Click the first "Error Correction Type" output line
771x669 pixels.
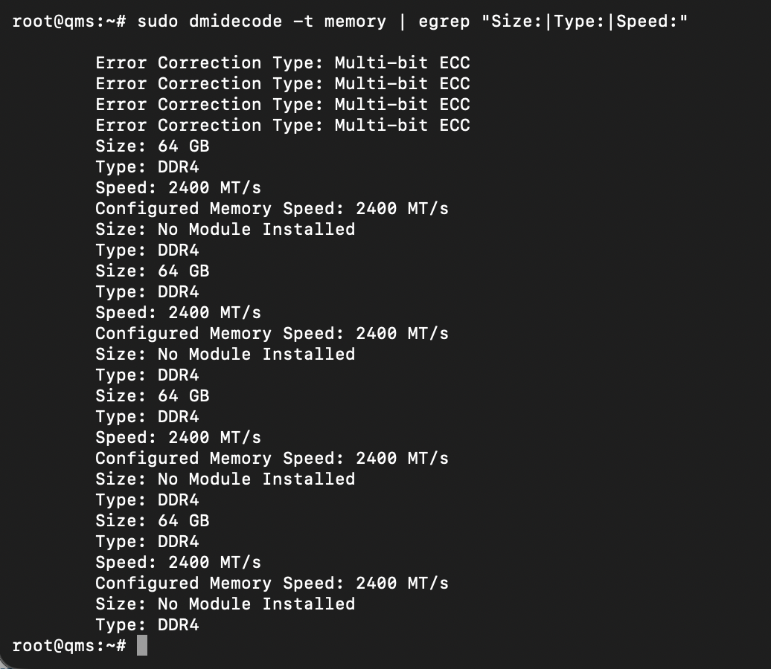click(282, 63)
